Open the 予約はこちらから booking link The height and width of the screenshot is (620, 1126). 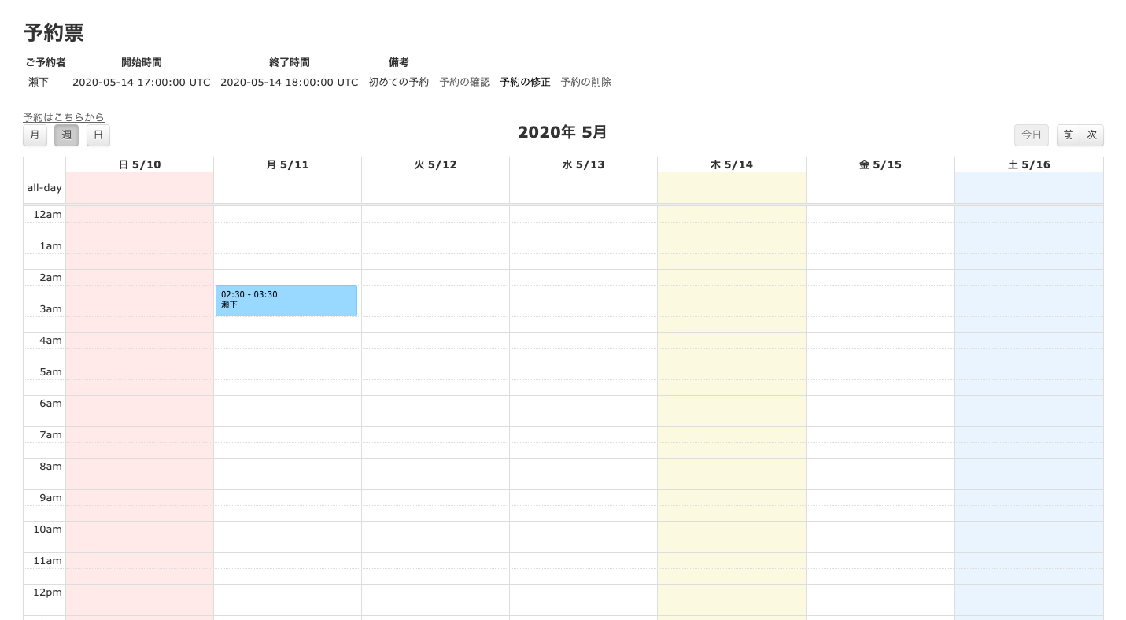click(64, 117)
